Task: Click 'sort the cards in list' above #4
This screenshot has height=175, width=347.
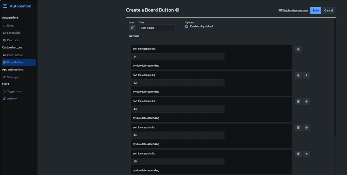Action: (144, 128)
